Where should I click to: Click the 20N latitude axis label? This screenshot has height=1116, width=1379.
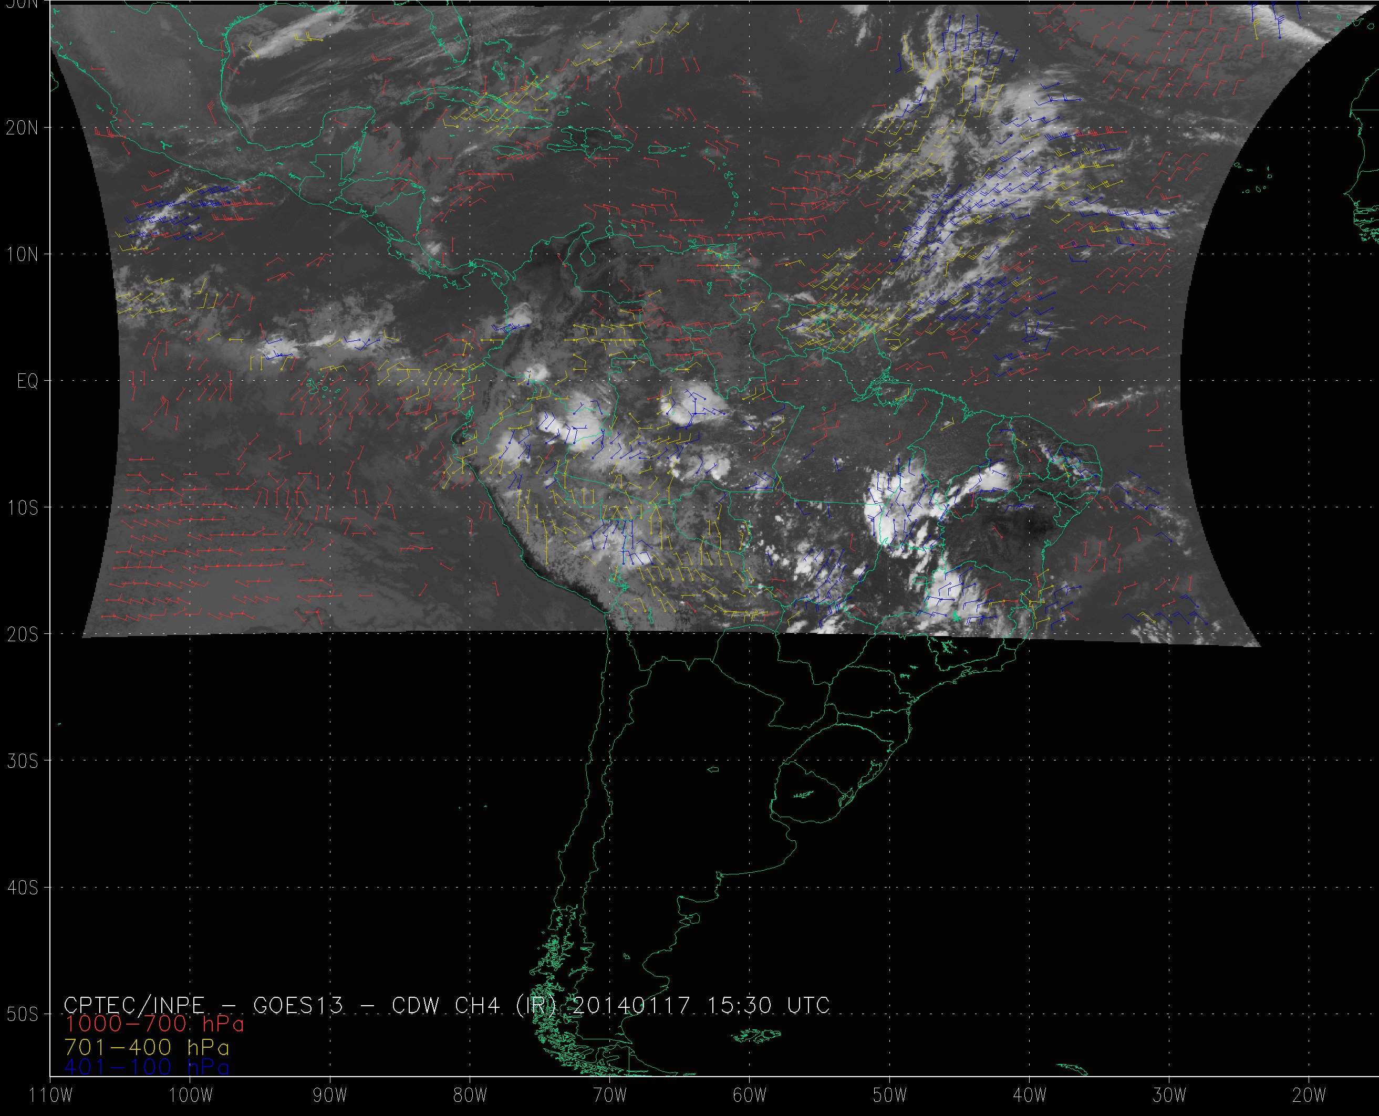click(x=22, y=128)
